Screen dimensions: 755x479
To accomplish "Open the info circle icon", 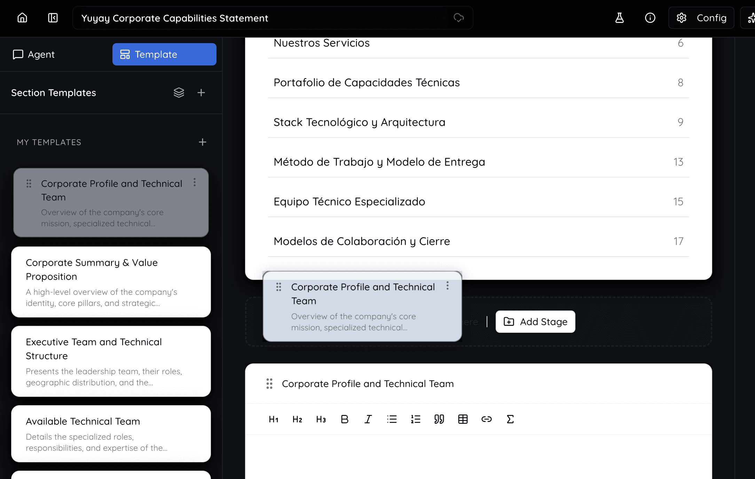I will 650,18.
